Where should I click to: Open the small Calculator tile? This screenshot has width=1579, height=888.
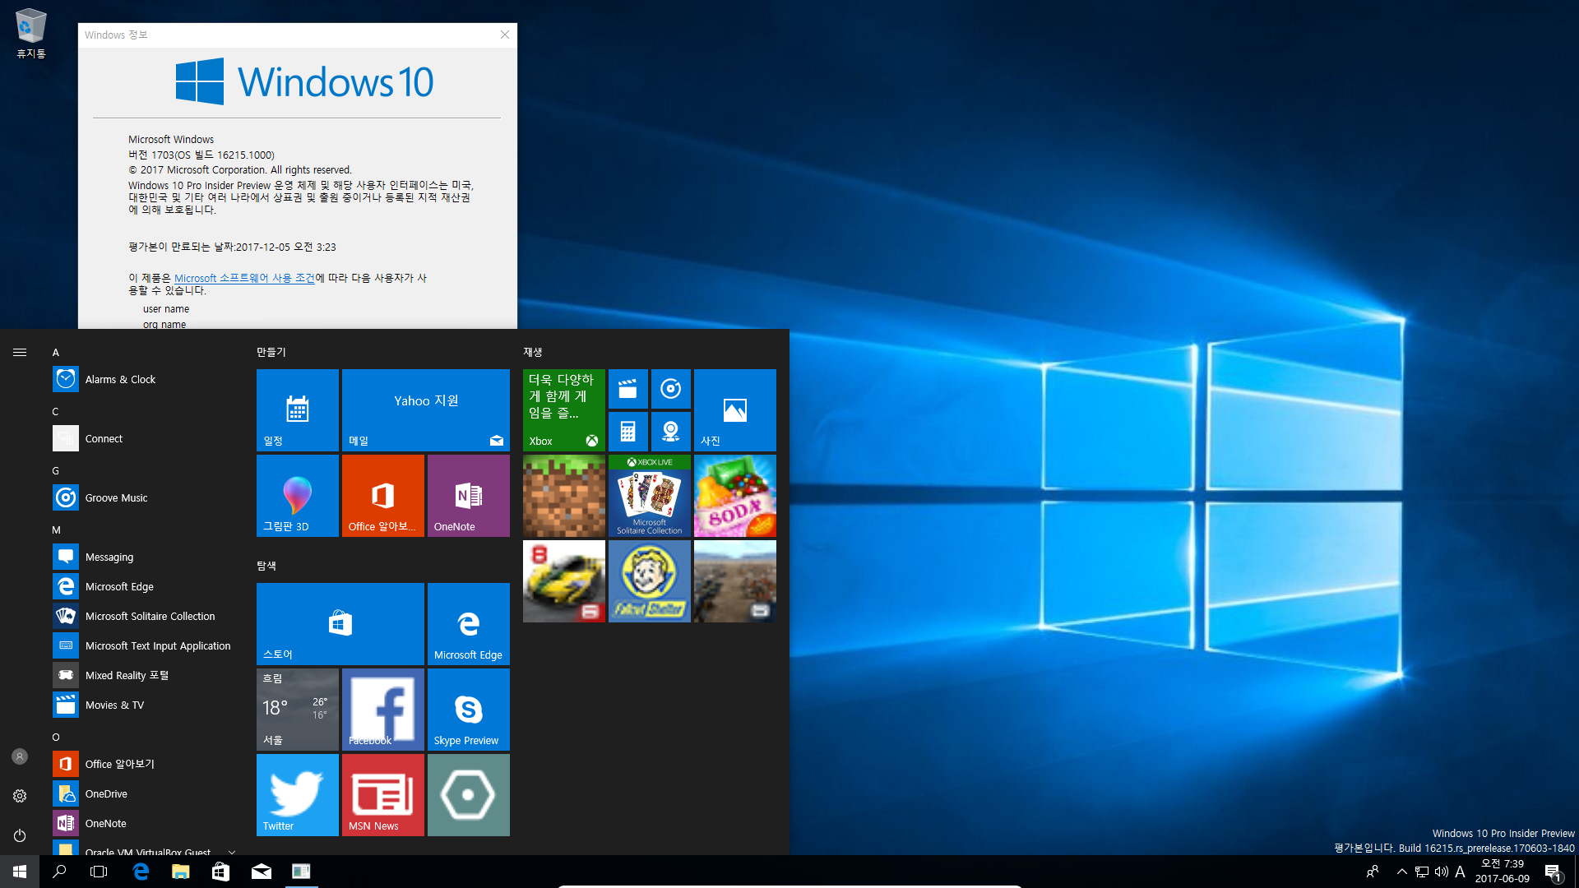point(628,432)
